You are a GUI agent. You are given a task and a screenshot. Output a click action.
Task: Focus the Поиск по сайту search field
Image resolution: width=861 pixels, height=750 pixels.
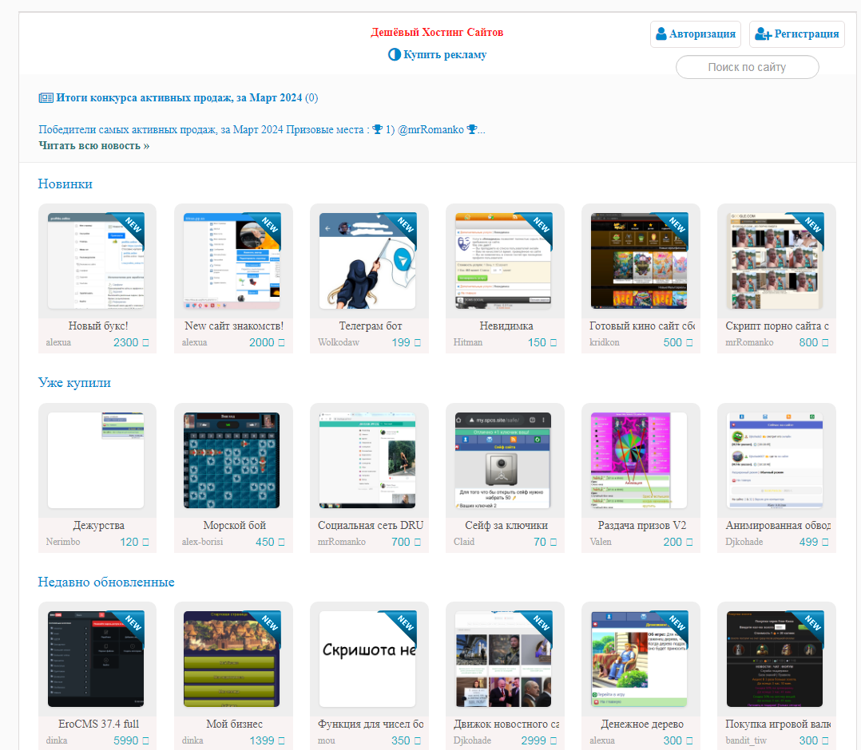pos(747,68)
